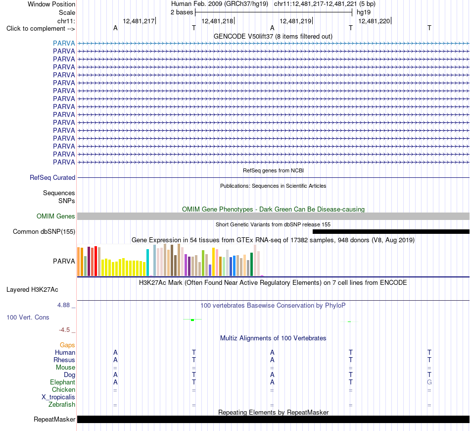Click the -4.5 PhyloP lower scale value

click(x=64, y=330)
